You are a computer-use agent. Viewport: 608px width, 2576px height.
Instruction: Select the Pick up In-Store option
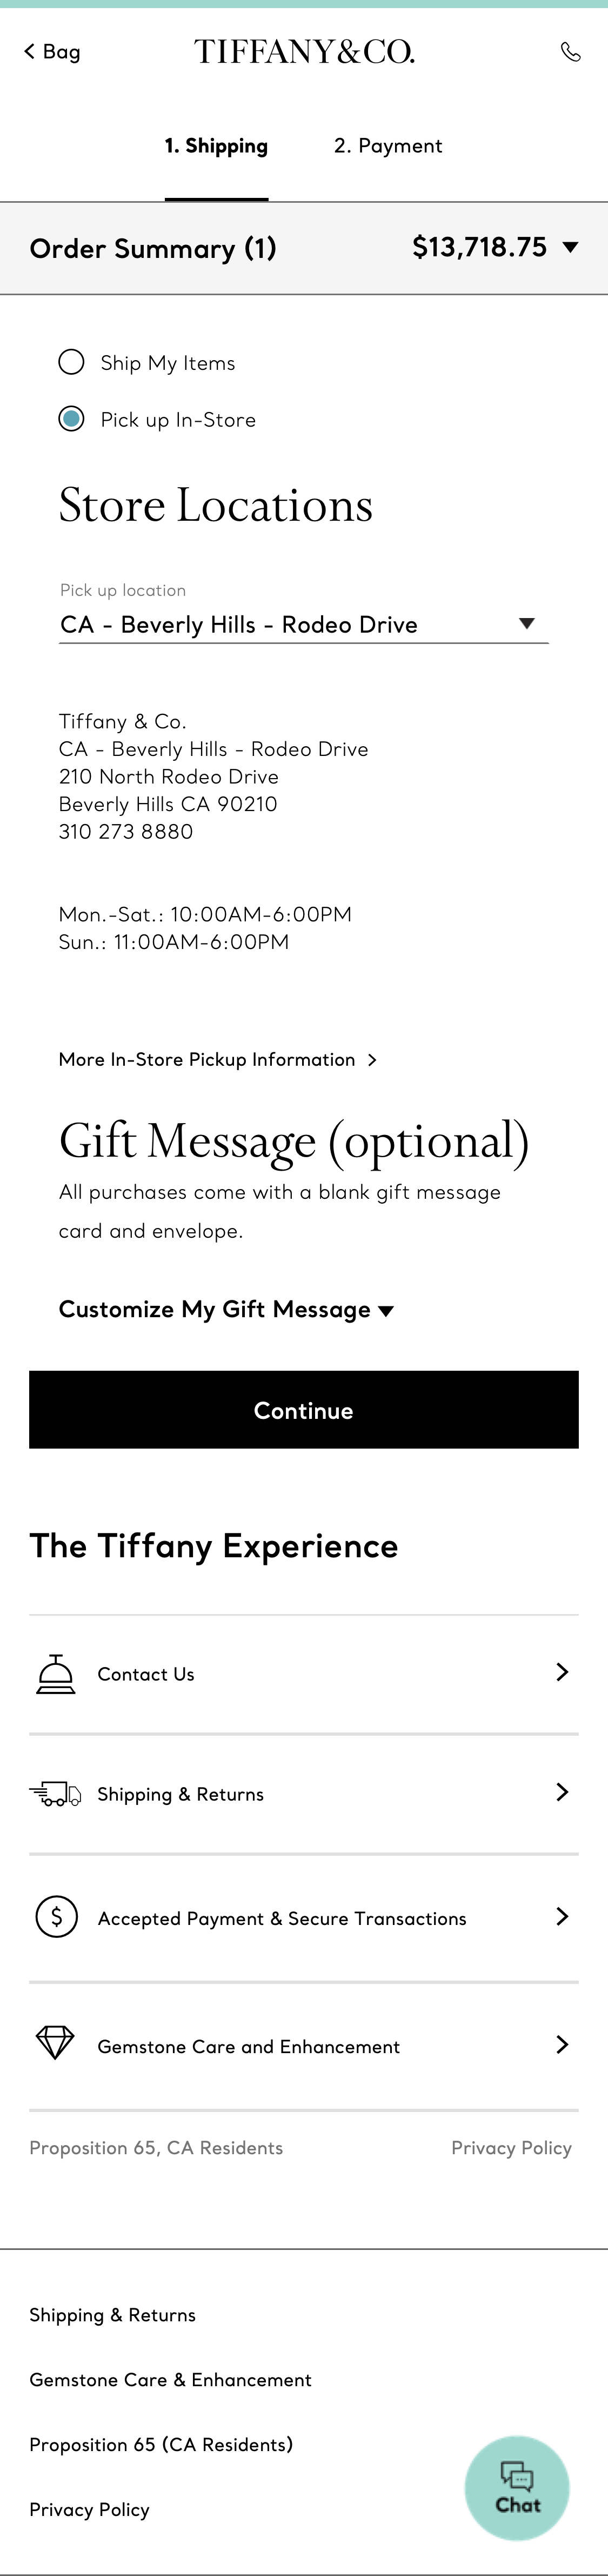point(71,419)
